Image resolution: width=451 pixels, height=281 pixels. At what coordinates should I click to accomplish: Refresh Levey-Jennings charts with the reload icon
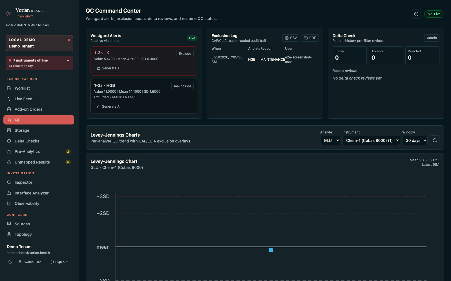[435, 140]
